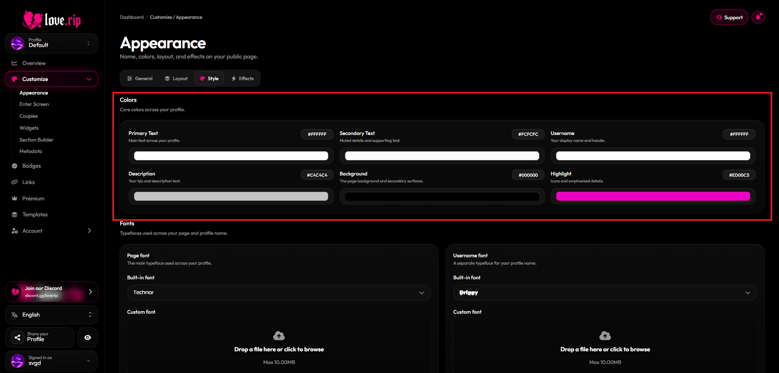Click the Premium crown icon
The image size is (779, 373).
pos(15,198)
